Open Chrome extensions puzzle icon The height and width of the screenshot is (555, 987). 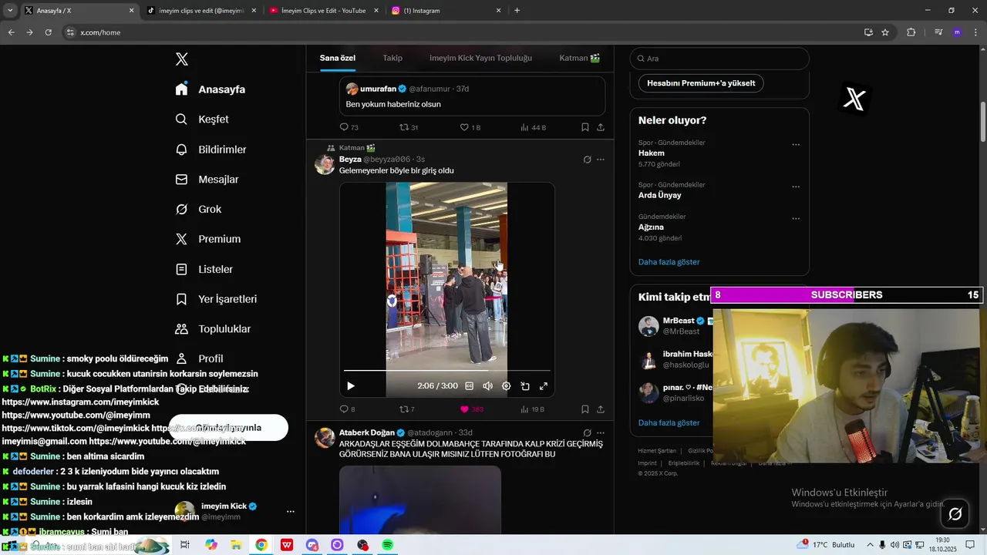(x=911, y=32)
